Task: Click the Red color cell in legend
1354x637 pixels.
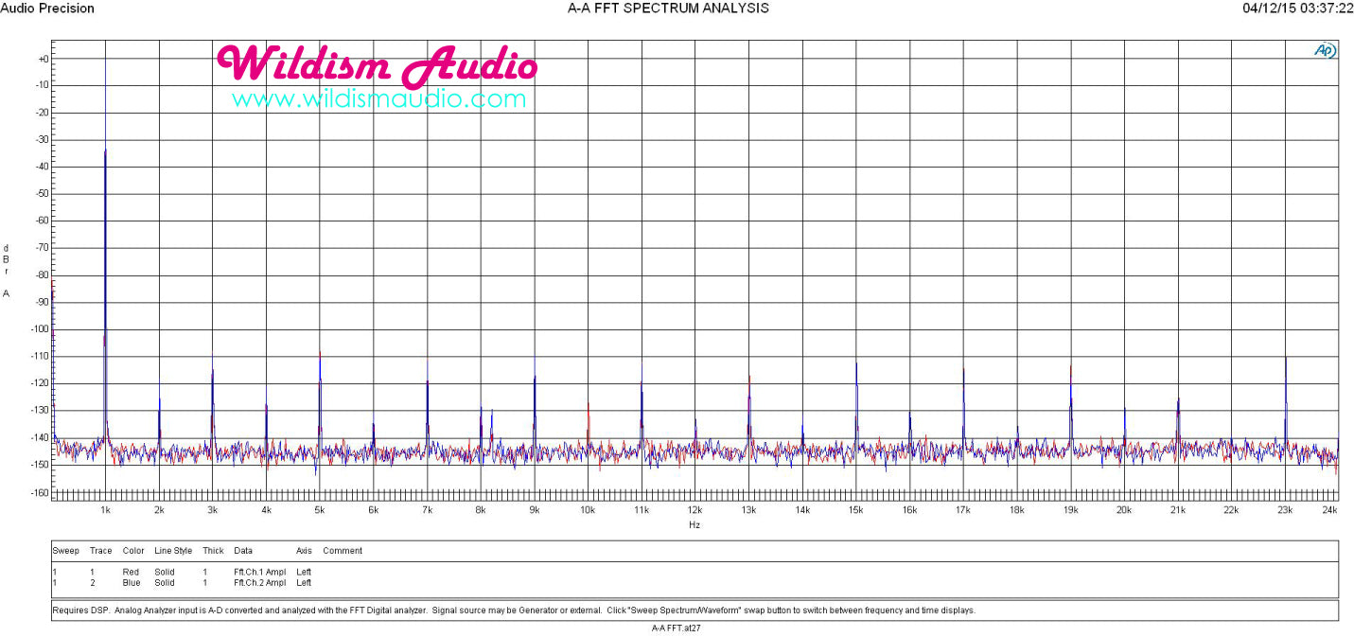Action: (131, 572)
